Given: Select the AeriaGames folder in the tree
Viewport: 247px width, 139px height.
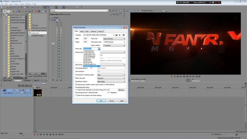Looking at the screenshot, I should [x=14, y=28].
